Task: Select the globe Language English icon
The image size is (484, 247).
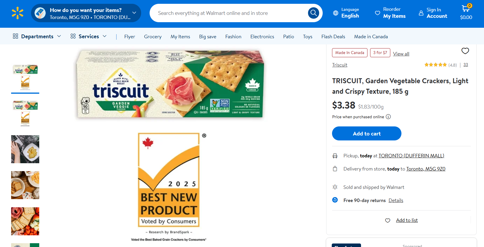Action: pos(336,13)
